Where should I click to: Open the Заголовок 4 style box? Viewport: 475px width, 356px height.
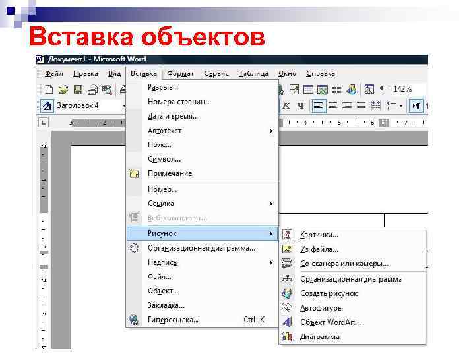click(x=90, y=105)
